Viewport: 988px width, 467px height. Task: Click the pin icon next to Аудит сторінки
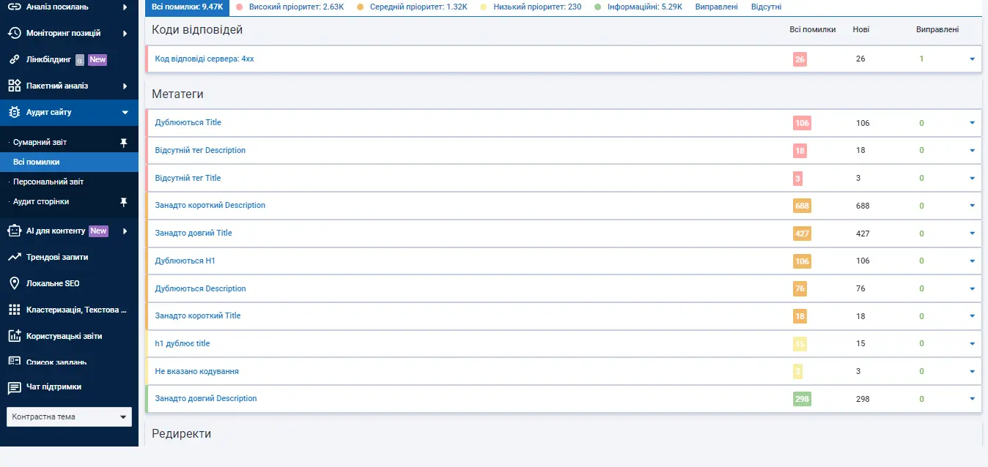point(124,201)
